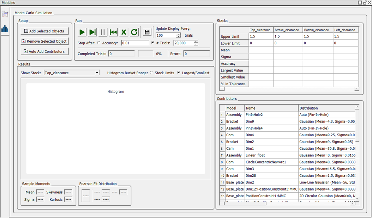
Task: Increase the Update Display Every trials value
Action: point(179,34)
